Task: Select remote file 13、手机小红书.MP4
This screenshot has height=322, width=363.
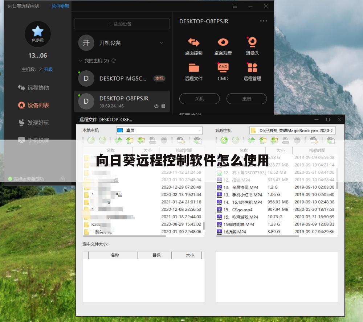Action: point(276,194)
